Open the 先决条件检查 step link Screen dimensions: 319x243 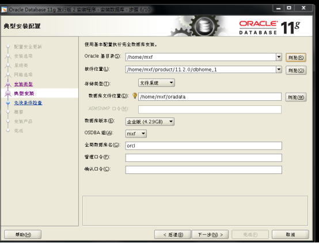(x=28, y=102)
